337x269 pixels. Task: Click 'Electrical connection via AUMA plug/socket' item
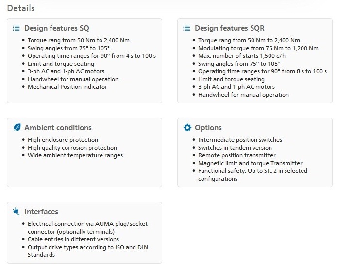pos(87,228)
